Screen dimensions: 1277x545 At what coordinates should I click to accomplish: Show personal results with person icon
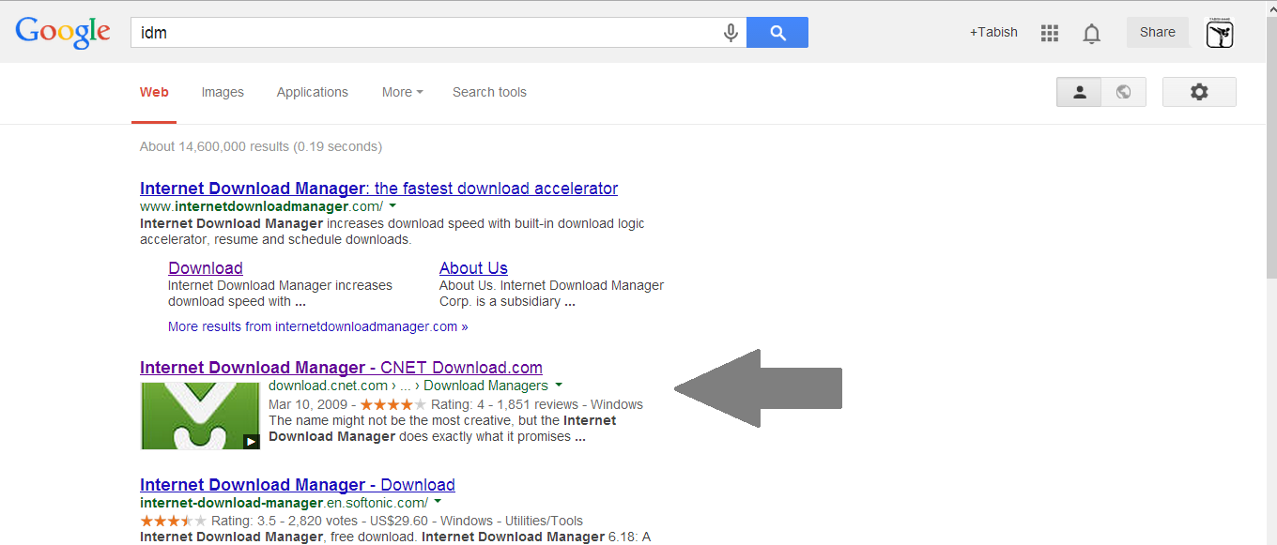coord(1080,92)
